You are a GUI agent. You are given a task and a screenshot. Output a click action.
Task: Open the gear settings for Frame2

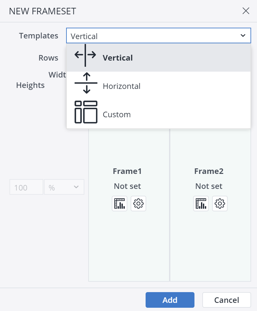pyautogui.click(x=220, y=203)
